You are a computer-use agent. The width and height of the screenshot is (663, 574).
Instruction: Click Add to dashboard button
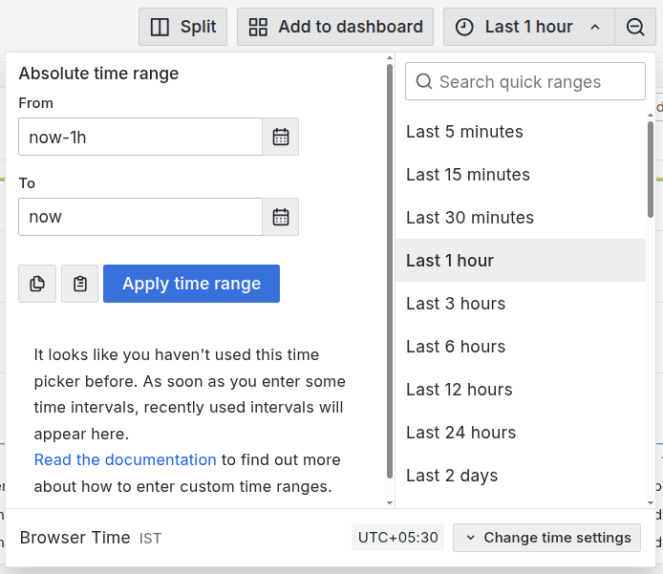(x=335, y=27)
